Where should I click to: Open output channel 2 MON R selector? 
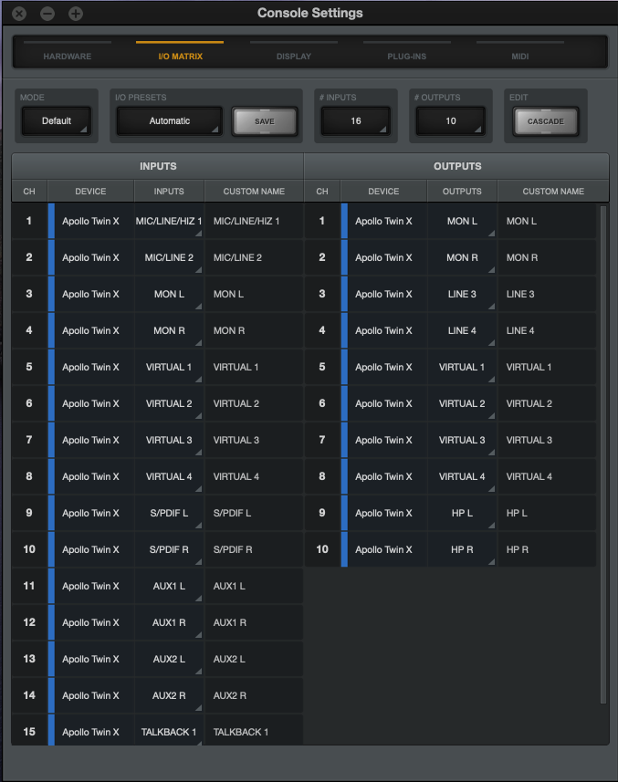pos(462,257)
